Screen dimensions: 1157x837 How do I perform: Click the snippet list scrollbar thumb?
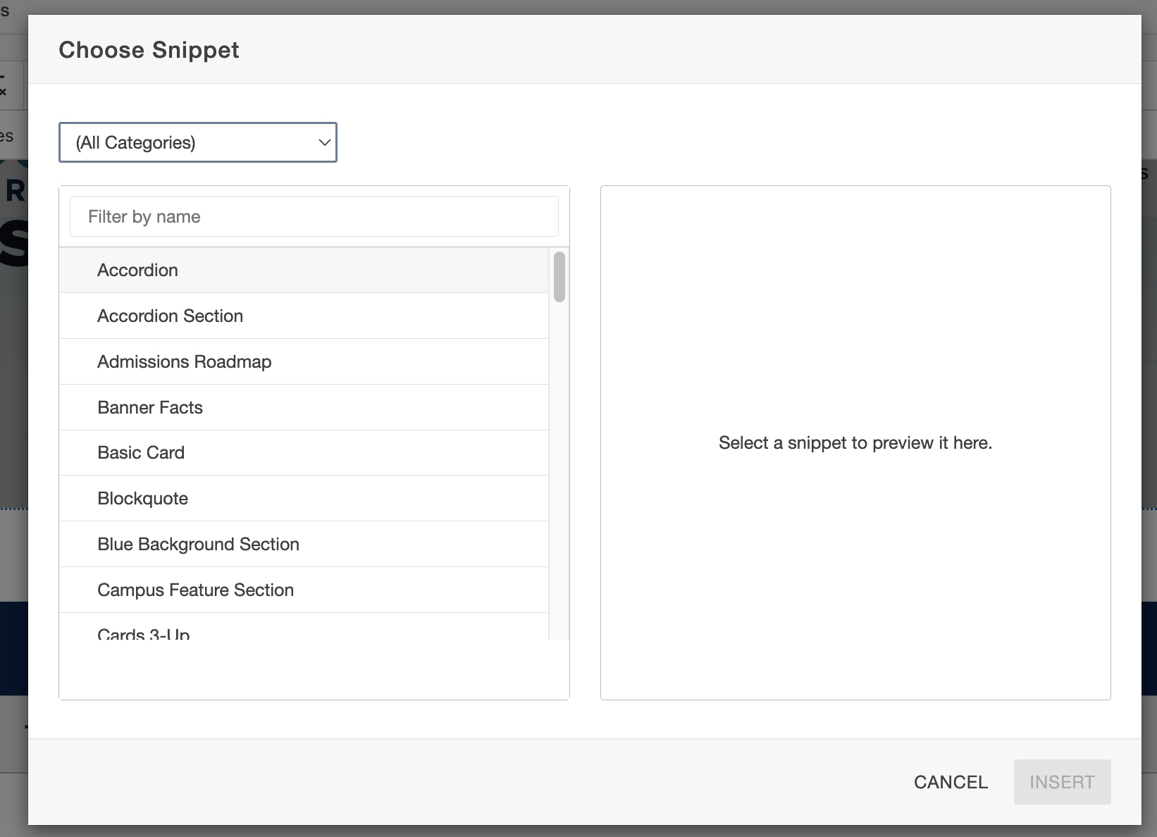point(559,277)
